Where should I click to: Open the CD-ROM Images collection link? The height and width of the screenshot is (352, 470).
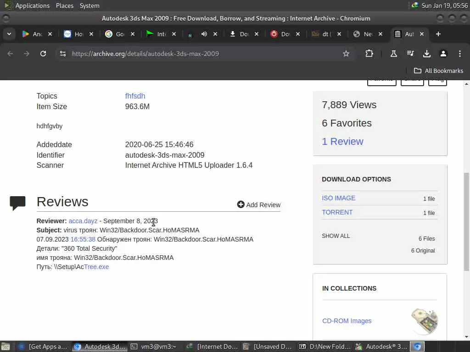(x=347, y=321)
